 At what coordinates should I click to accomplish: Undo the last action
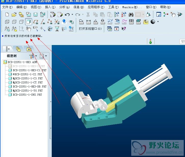tap(67, 15)
